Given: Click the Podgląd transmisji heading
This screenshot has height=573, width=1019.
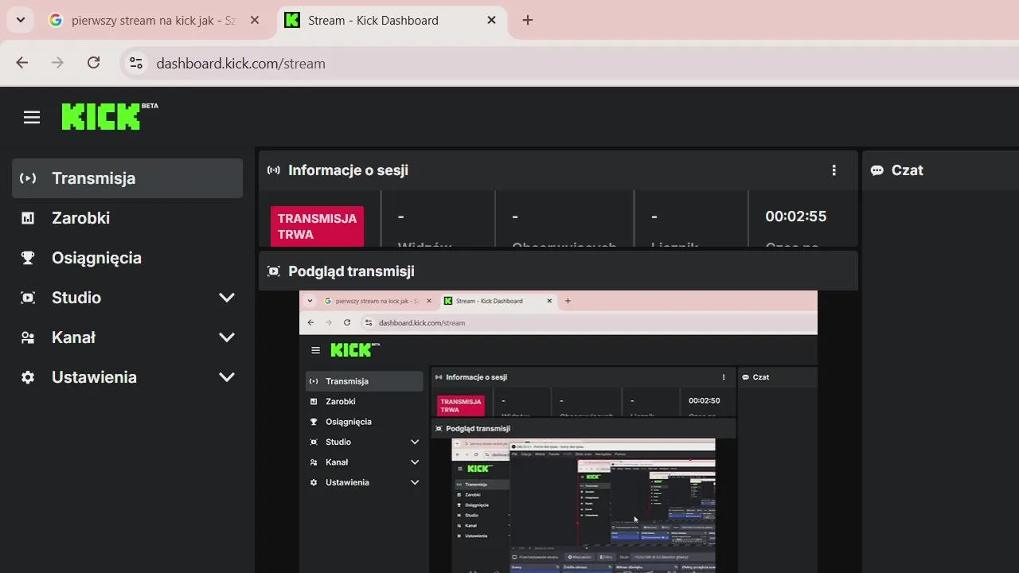Looking at the screenshot, I should (x=351, y=271).
